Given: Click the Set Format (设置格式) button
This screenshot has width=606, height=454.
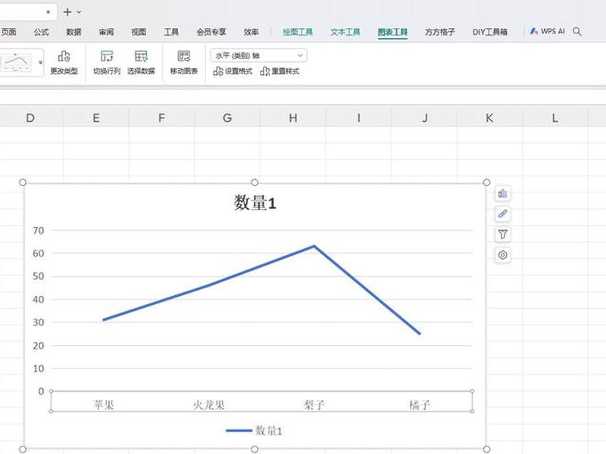Looking at the screenshot, I should [233, 71].
